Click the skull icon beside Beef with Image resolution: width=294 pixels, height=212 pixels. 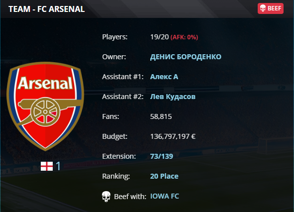coord(106,197)
